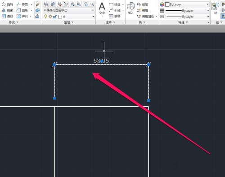Select the lower-right extension line grip
This screenshot has width=225, height=177.
pos(148,100)
